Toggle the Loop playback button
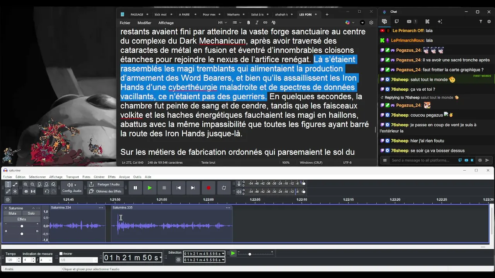The image size is (495, 278). (224, 188)
